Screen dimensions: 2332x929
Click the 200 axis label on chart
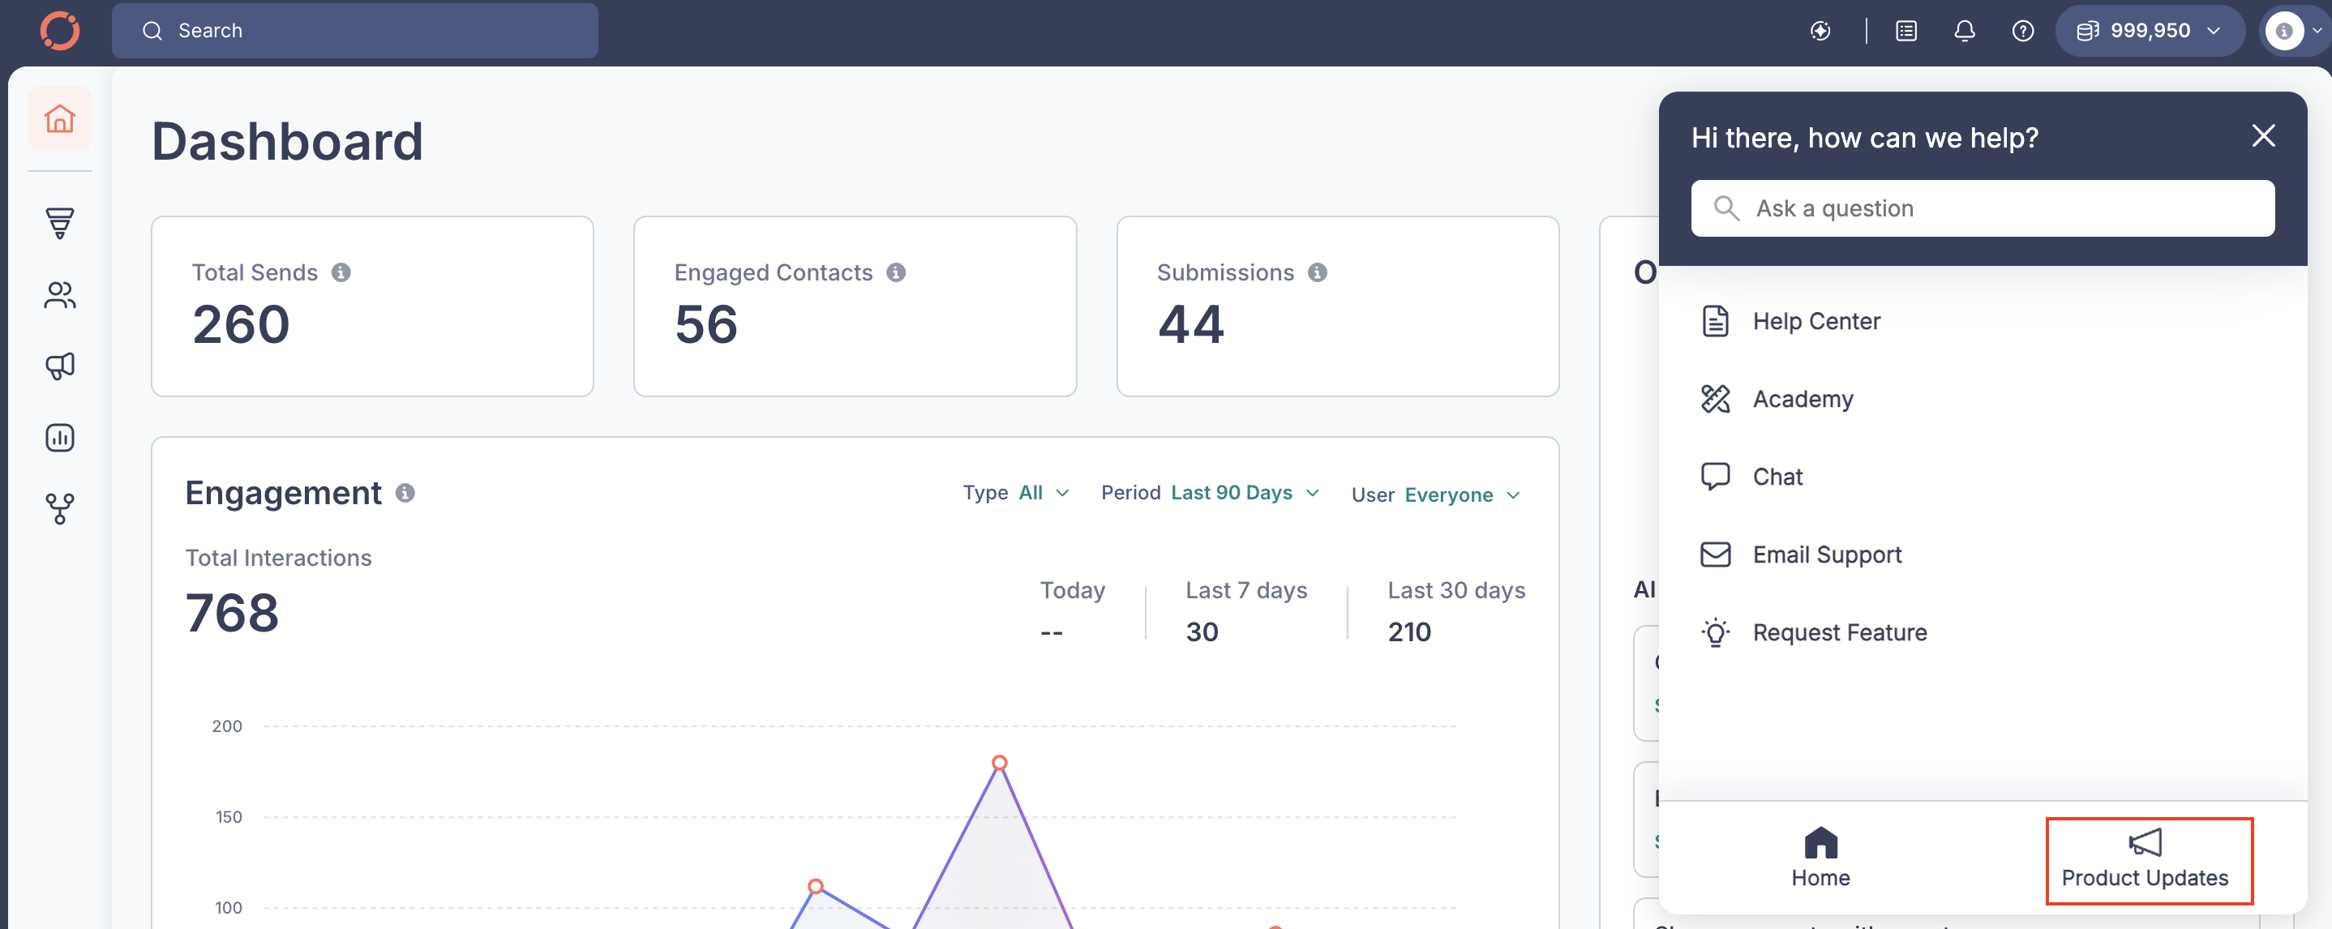[x=226, y=726]
